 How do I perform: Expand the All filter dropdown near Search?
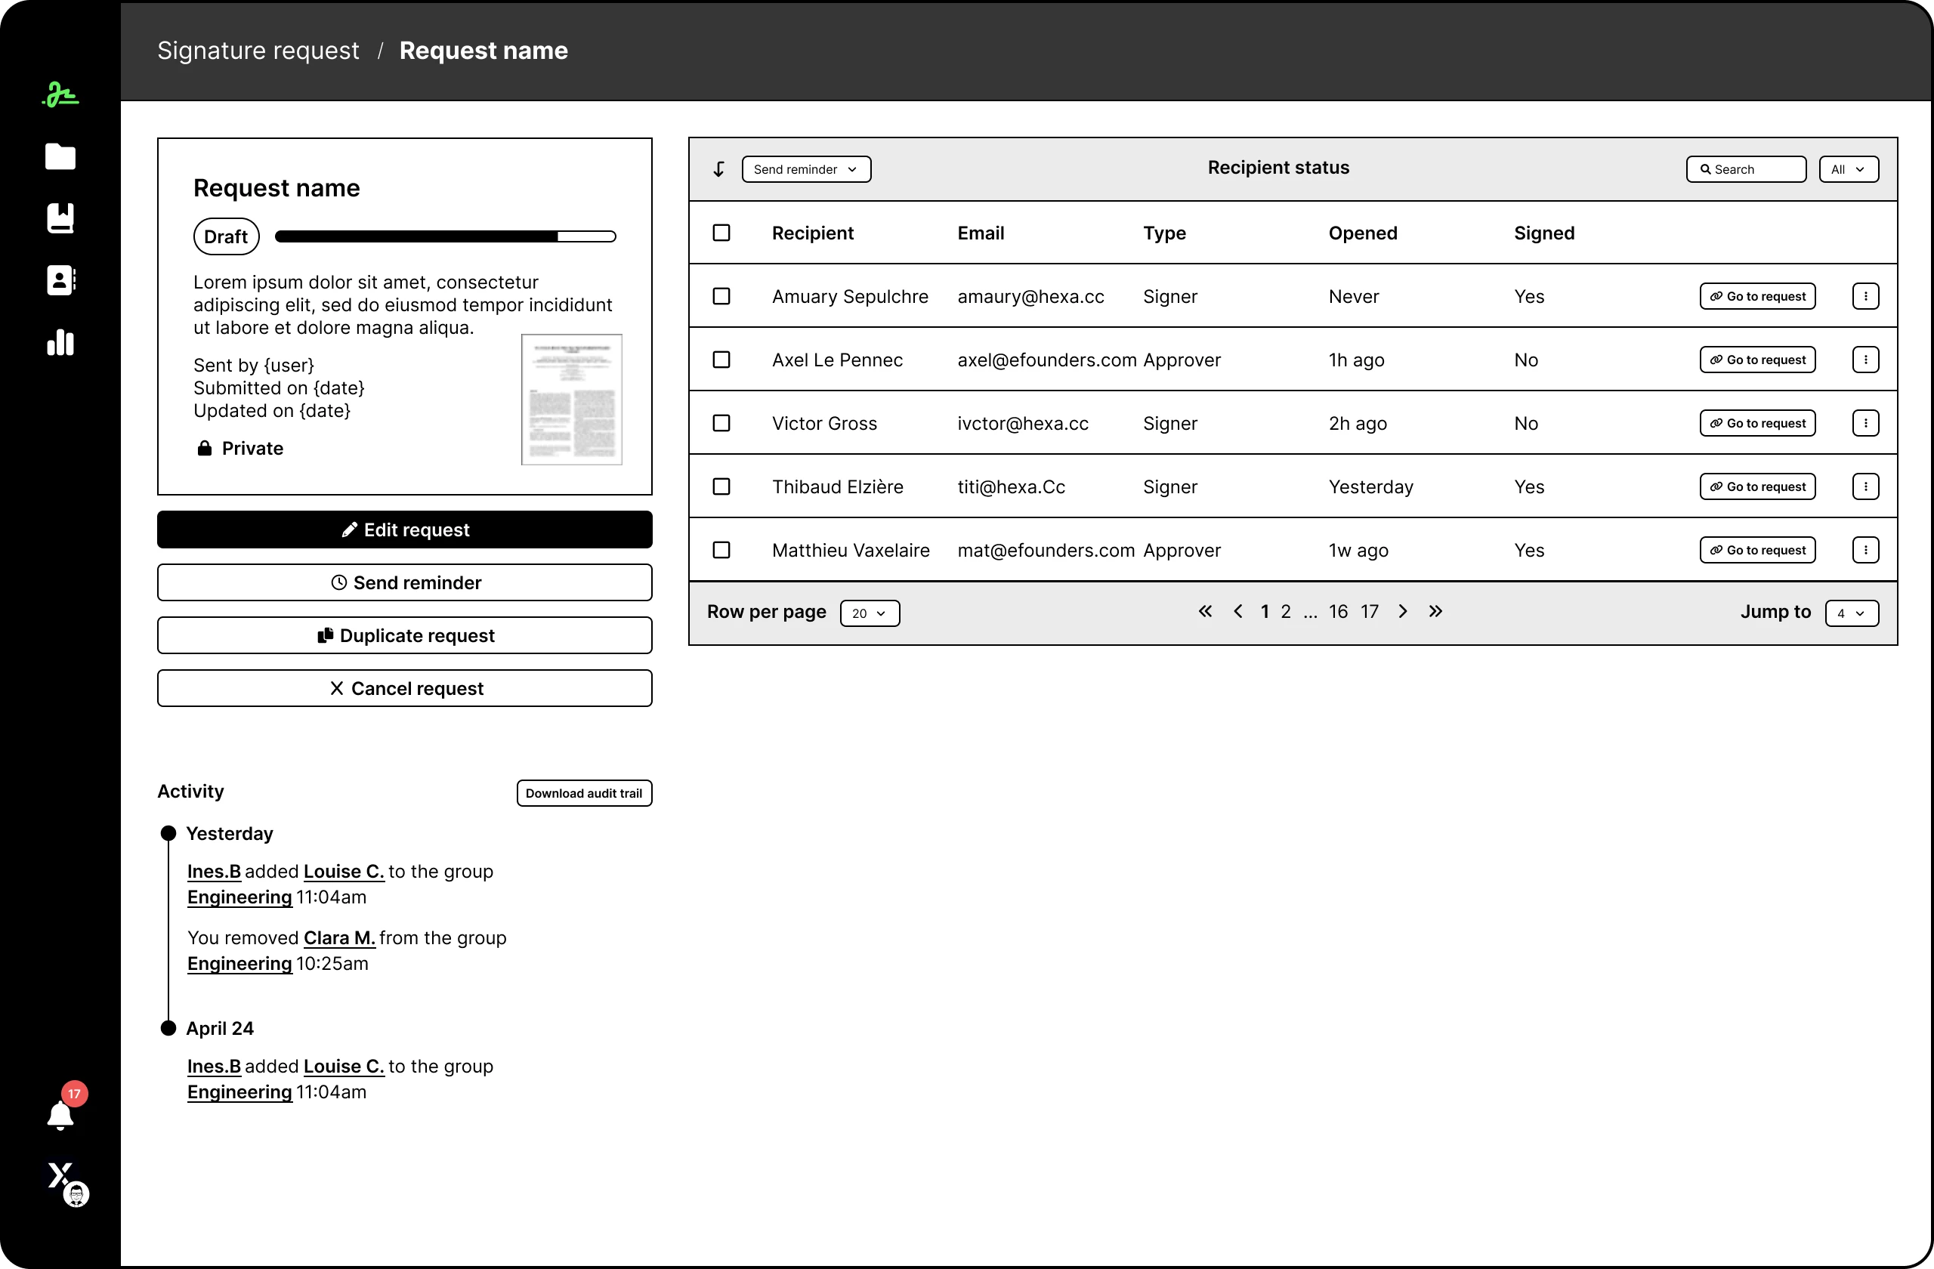(x=1849, y=169)
